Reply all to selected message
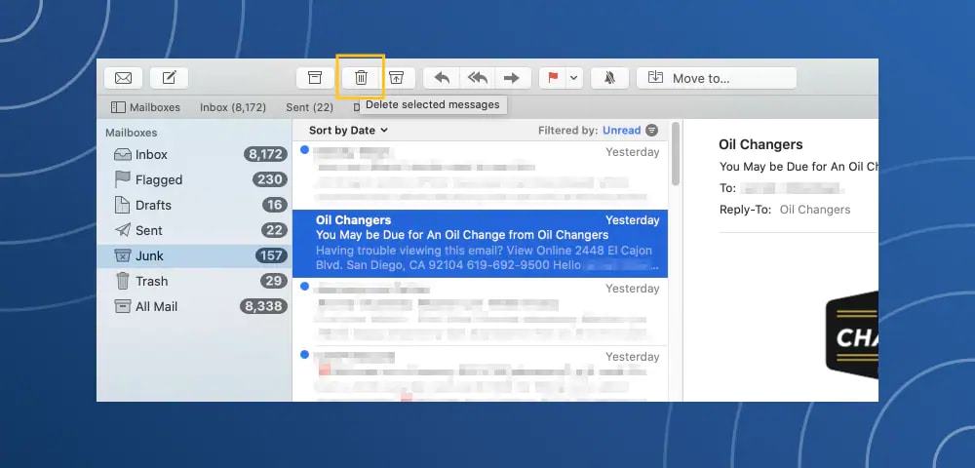 click(x=478, y=78)
